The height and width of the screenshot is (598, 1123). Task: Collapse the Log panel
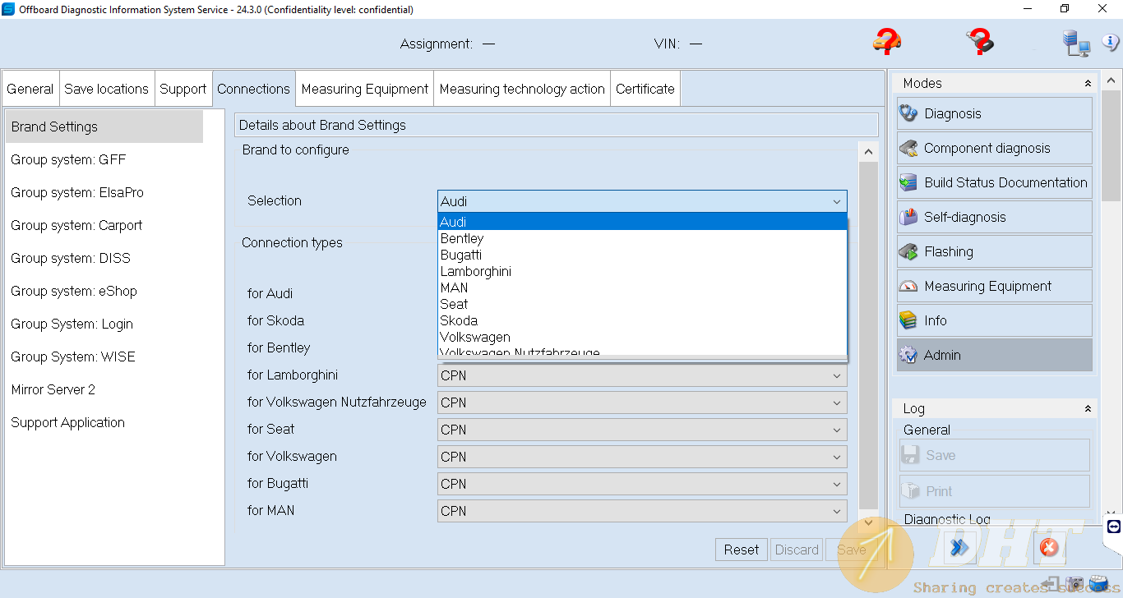(1088, 409)
